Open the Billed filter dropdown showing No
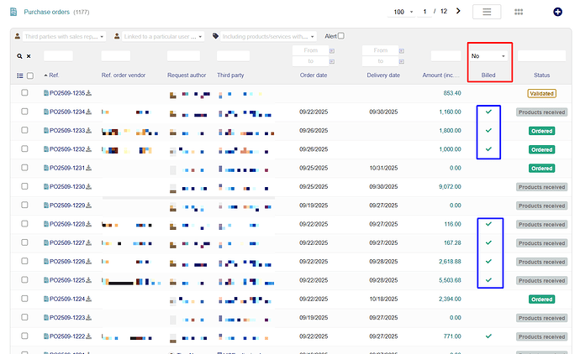 click(x=488, y=56)
